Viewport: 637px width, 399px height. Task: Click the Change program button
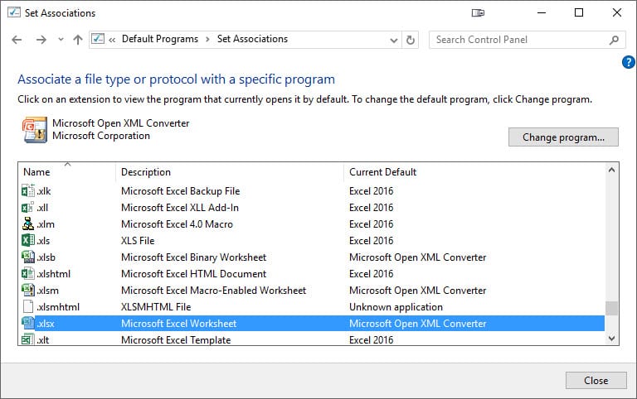[x=563, y=137]
